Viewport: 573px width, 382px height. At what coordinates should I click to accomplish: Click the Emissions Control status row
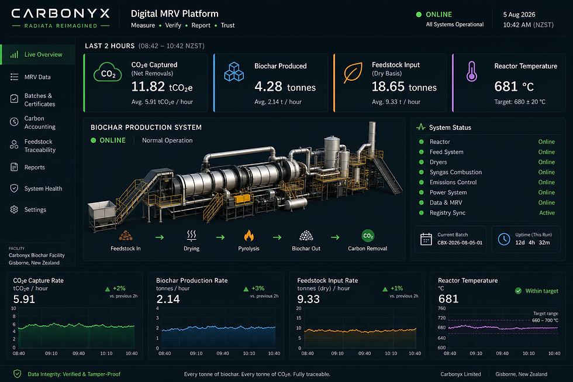487,183
